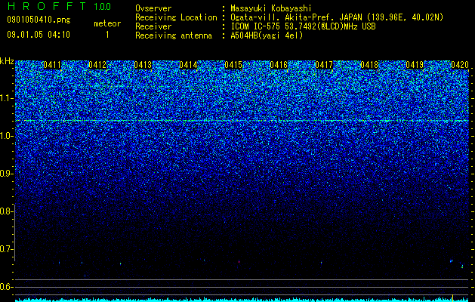Click the kHz unit label on frequency axis
The width and height of the screenshot is (475, 302).
(x=7, y=61)
